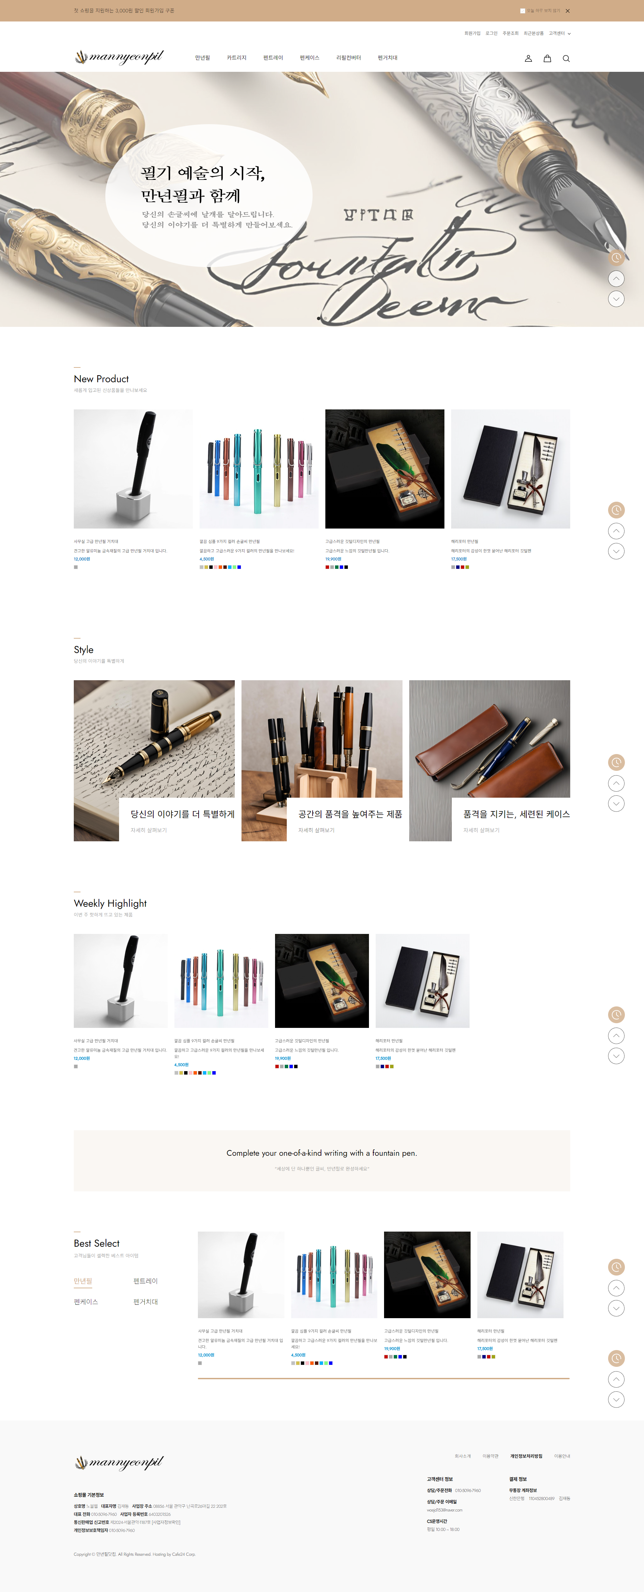Open the 만년필 menu item

tap(203, 57)
